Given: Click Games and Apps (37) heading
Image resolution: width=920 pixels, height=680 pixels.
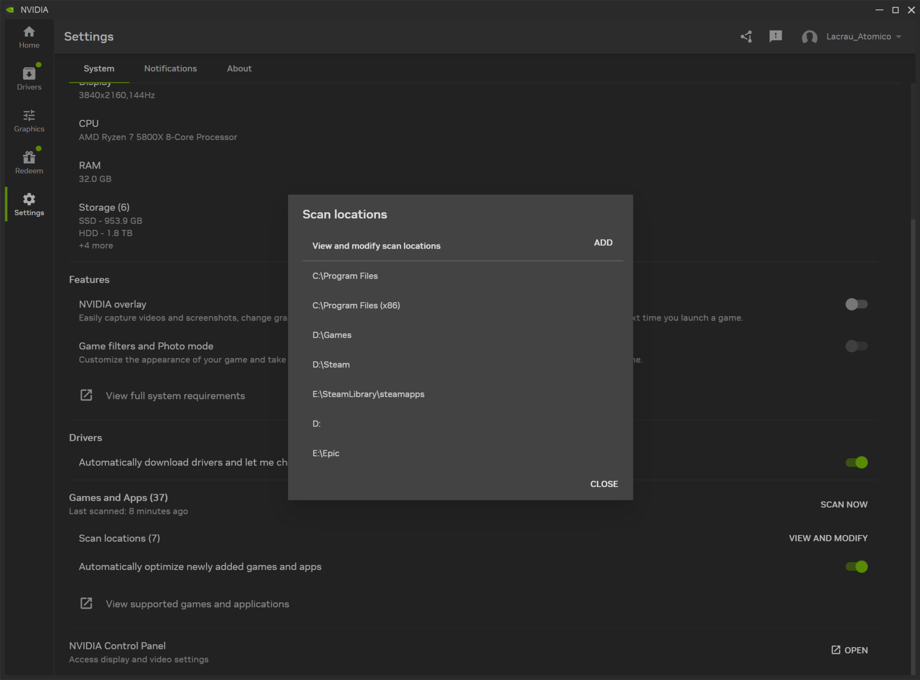Looking at the screenshot, I should [x=119, y=497].
